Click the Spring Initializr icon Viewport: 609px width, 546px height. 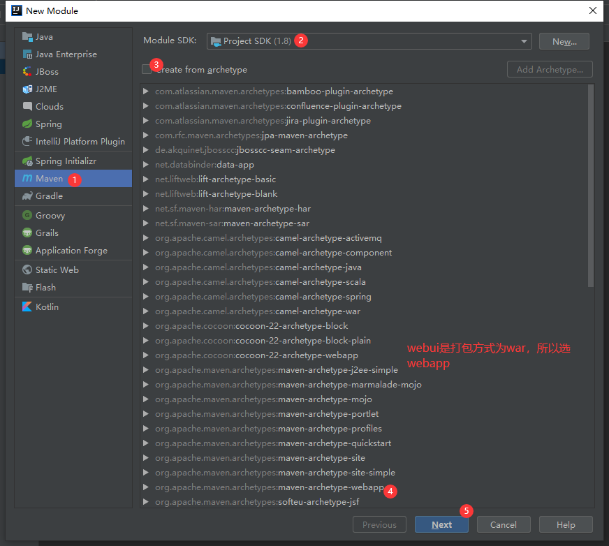click(27, 161)
